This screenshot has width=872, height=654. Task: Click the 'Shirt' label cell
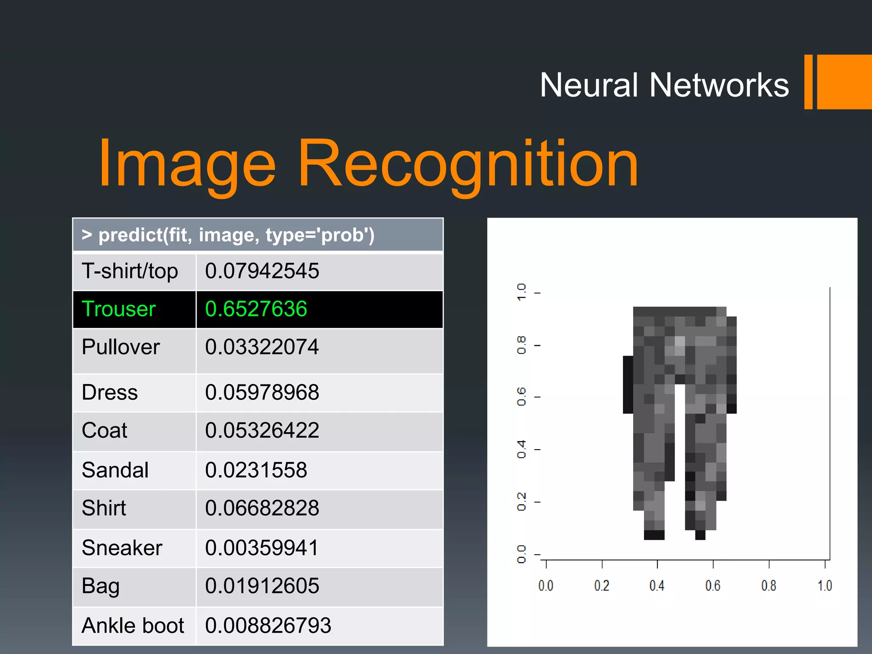coord(134,510)
